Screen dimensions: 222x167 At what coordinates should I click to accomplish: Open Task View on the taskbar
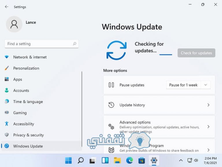pos(93,160)
